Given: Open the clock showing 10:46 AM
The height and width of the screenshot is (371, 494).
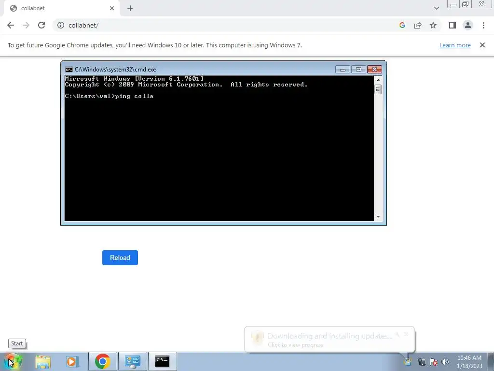Looking at the screenshot, I should click(x=469, y=362).
